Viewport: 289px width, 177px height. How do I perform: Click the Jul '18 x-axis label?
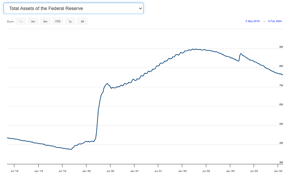14,171
